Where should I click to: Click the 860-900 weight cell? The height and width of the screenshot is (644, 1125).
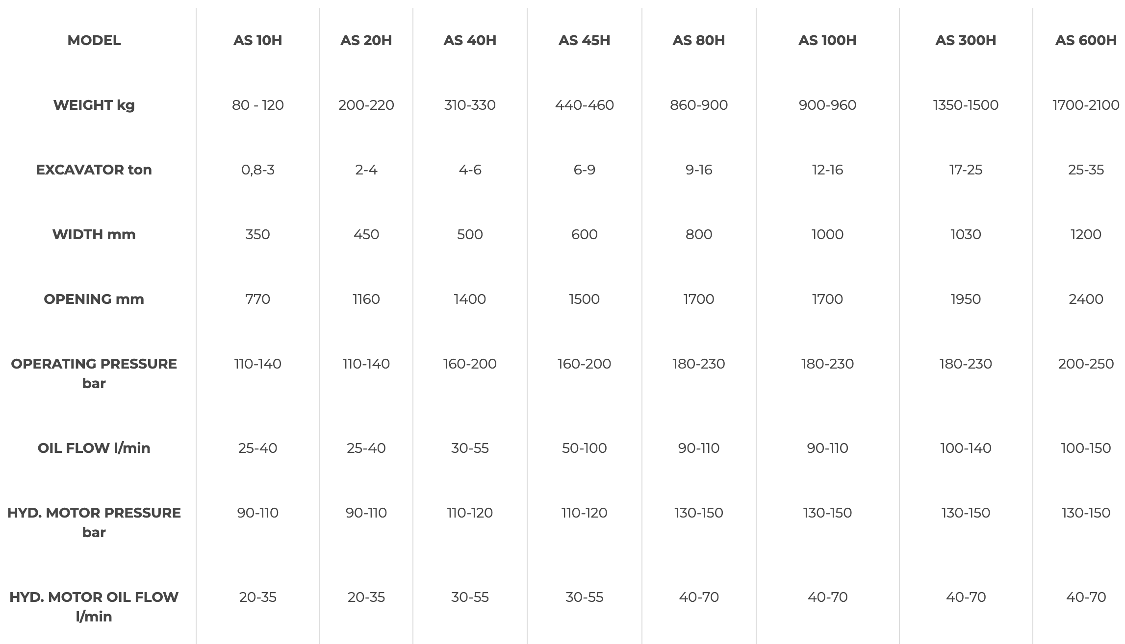pyautogui.click(x=698, y=105)
